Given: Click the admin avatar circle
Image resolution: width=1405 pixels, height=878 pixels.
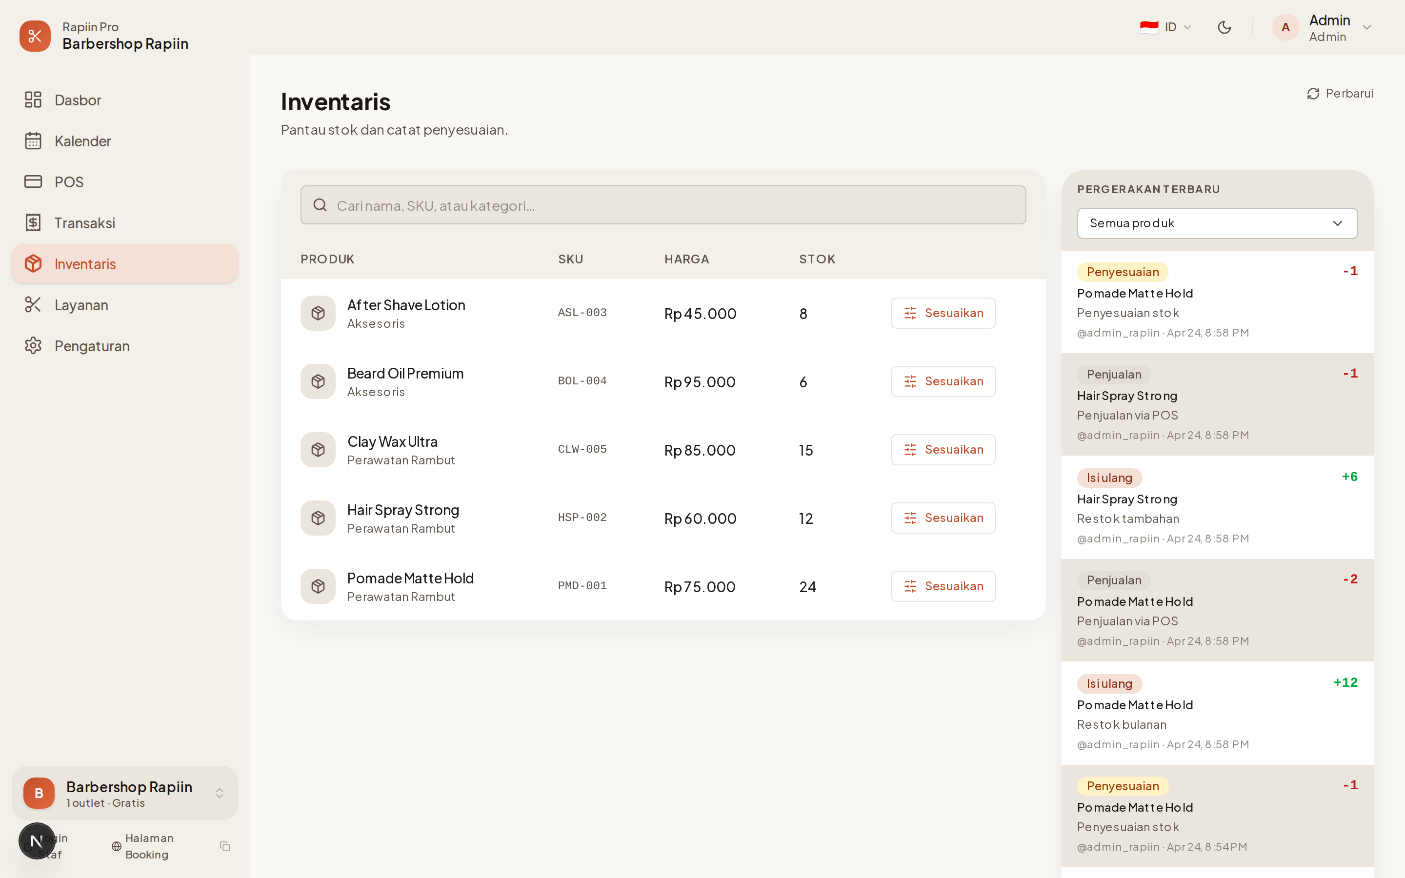Looking at the screenshot, I should point(1285,27).
